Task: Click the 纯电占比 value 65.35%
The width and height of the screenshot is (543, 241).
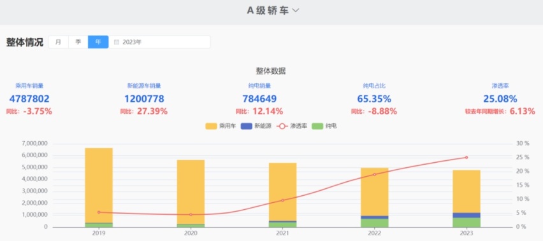Action: point(374,99)
